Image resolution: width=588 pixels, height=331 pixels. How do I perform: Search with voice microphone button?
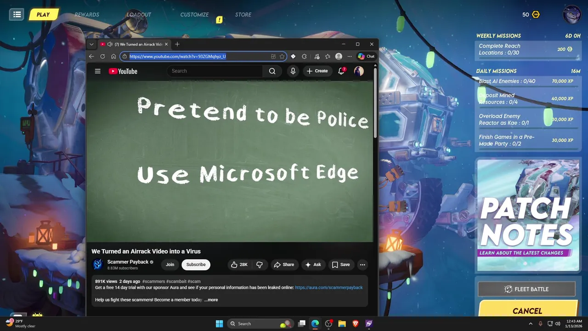(x=293, y=71)
